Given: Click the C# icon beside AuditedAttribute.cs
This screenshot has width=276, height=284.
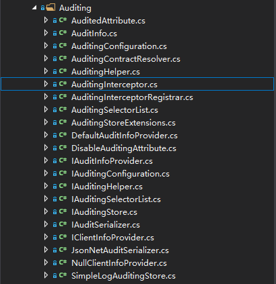Looking at the screenshot, I should pyautogui.click(x=63, y=20).
